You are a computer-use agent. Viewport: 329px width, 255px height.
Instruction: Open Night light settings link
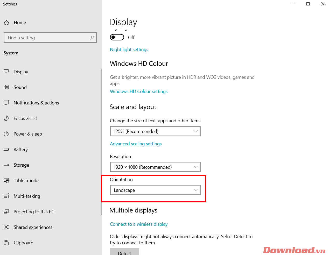click(129, 49)
